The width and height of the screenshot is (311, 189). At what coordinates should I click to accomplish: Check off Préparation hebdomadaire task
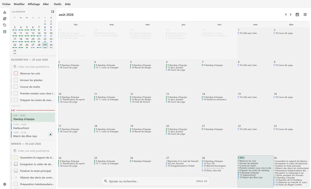click(16, 184)
